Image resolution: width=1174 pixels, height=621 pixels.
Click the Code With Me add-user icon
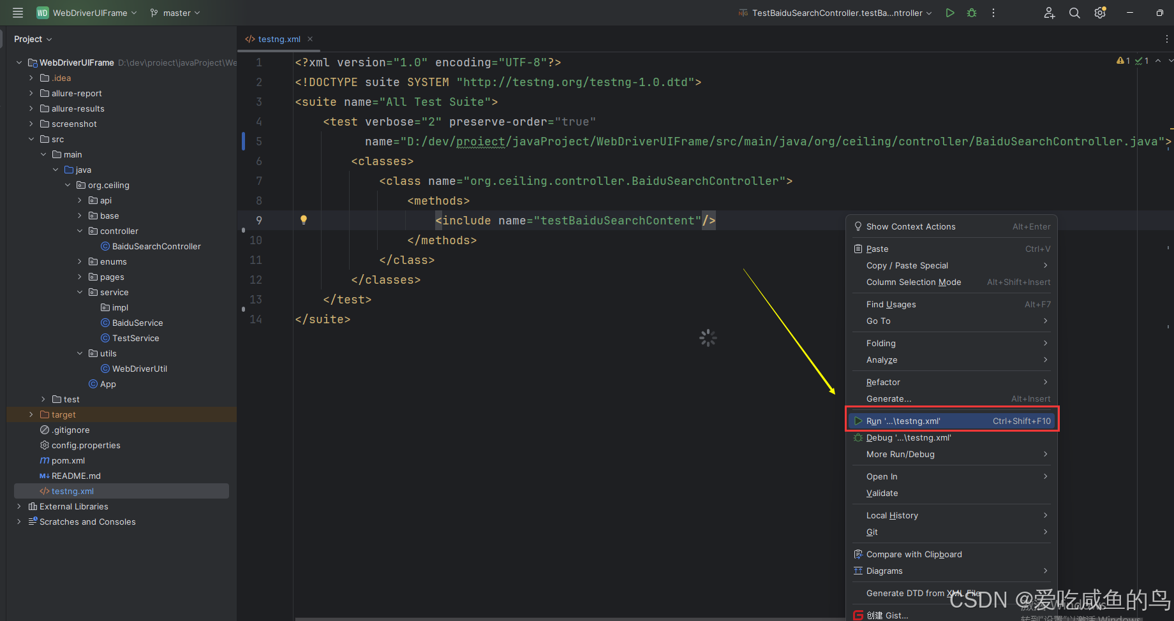coord(1049,13)
